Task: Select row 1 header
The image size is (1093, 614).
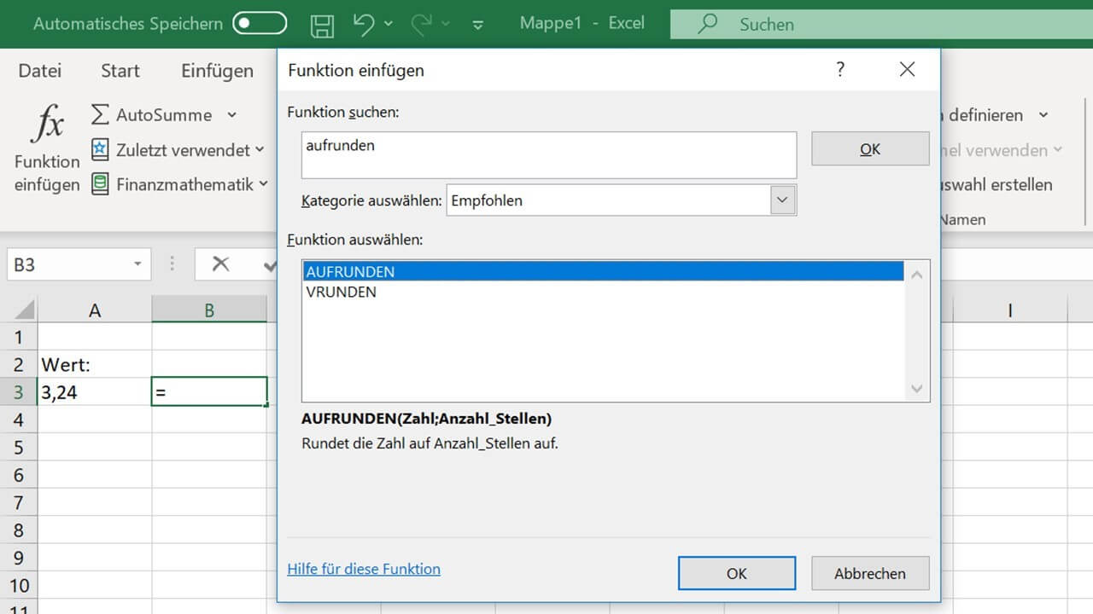Action: (x=19, y=337)
